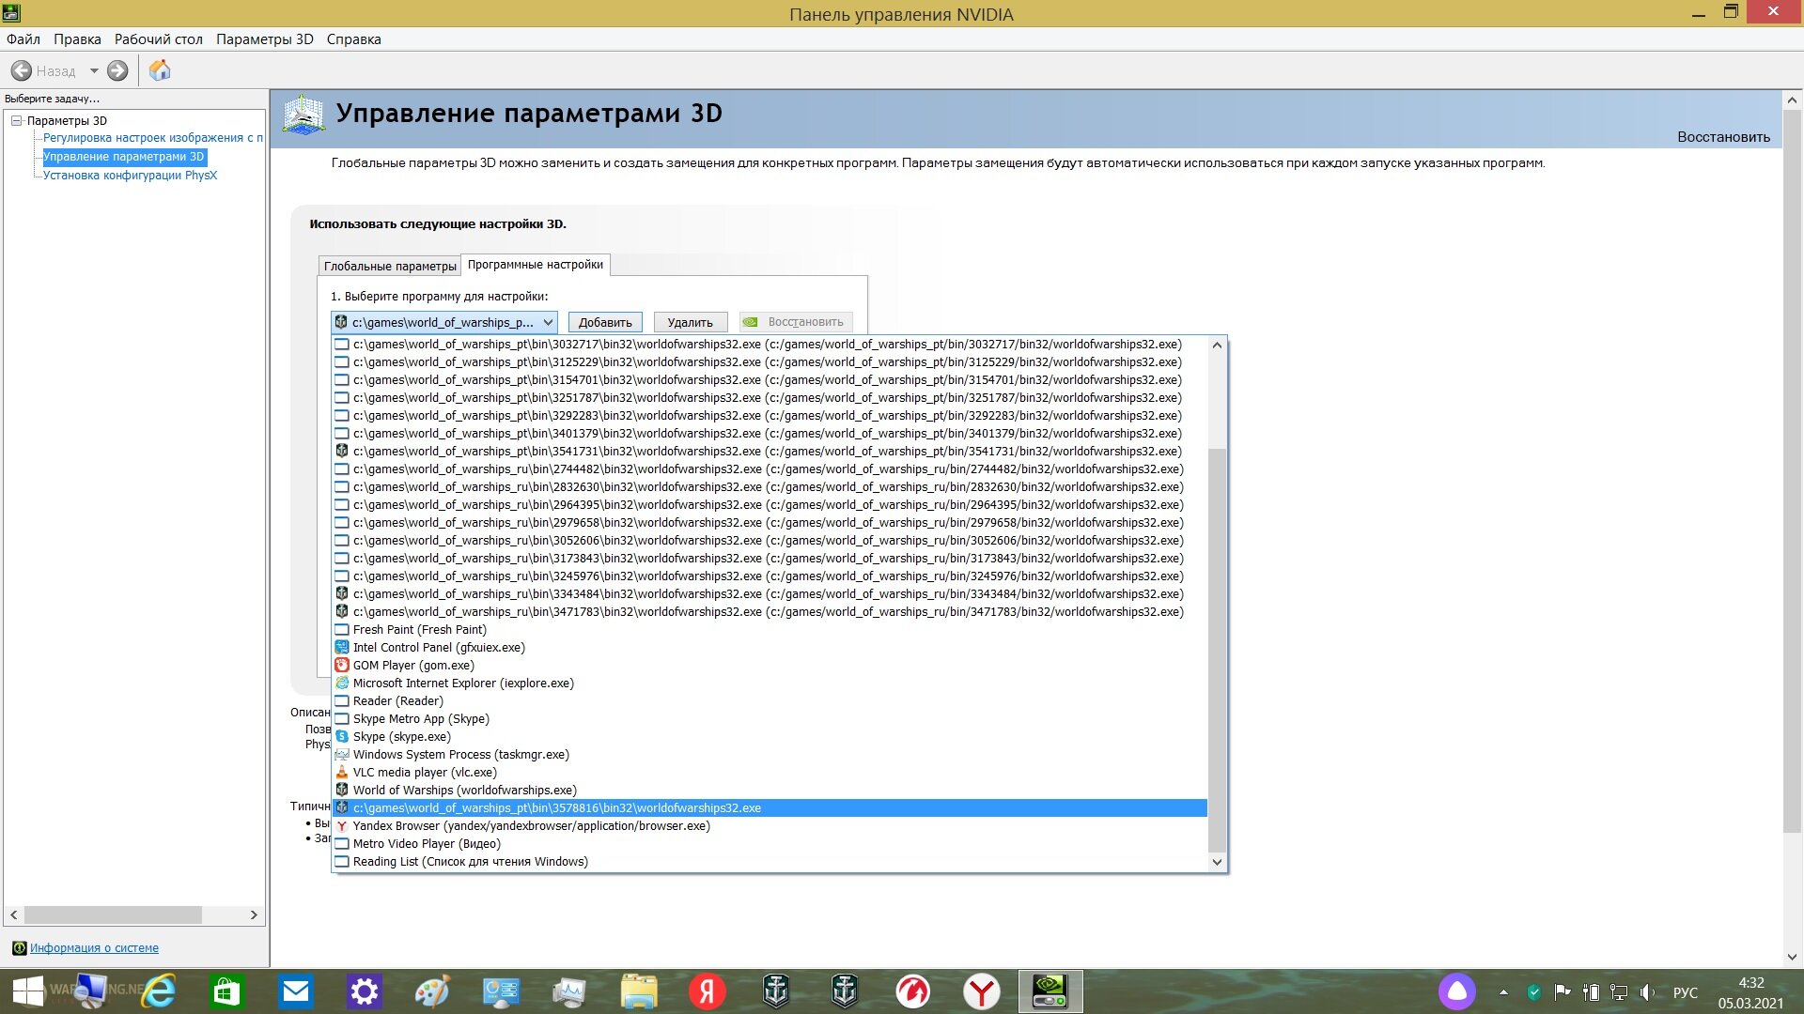Open the Home icon in toolbar
The height and width of the screenshot is (1014, 1804).
tap(160, 70)
